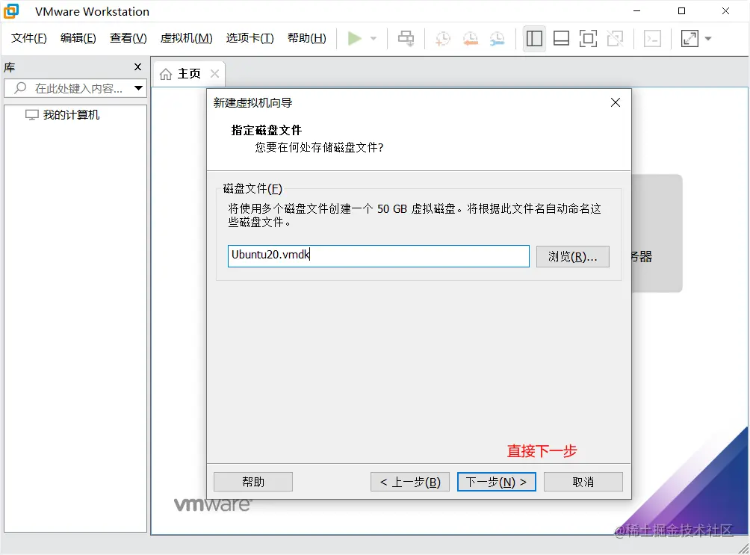The height and width of the screenshot is (555, 750).
Task: Select 我的计算机 in the library tree
Action: click(71, 115)
